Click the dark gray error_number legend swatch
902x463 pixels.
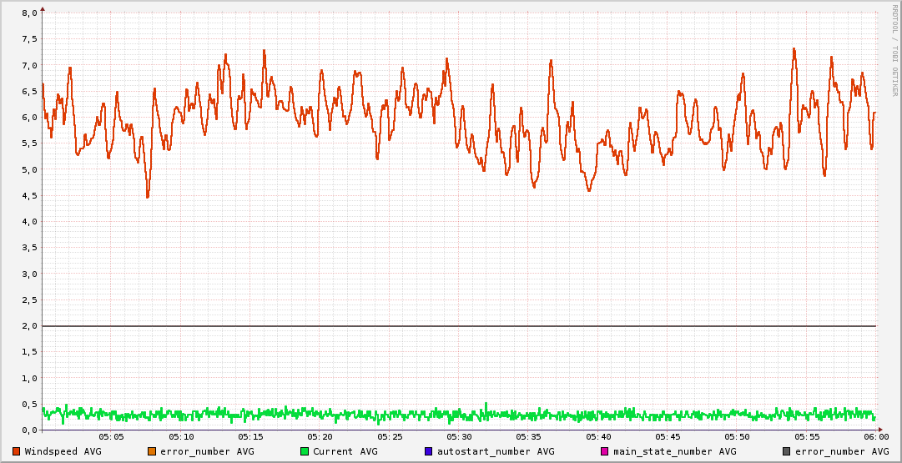click(787, 451)
